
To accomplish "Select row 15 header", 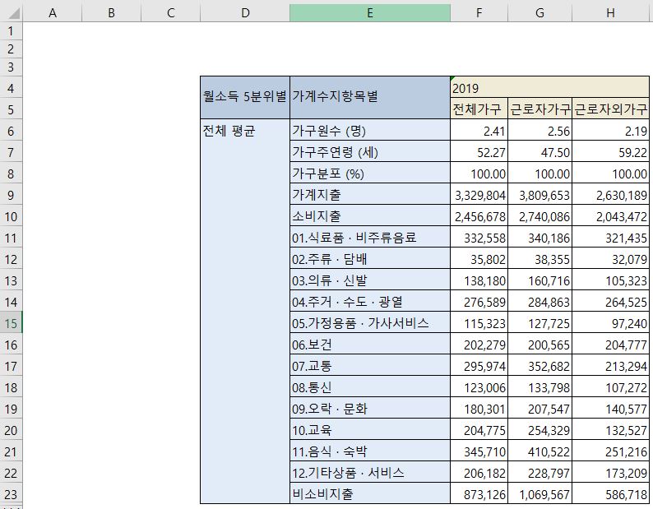I will [12, 323].
